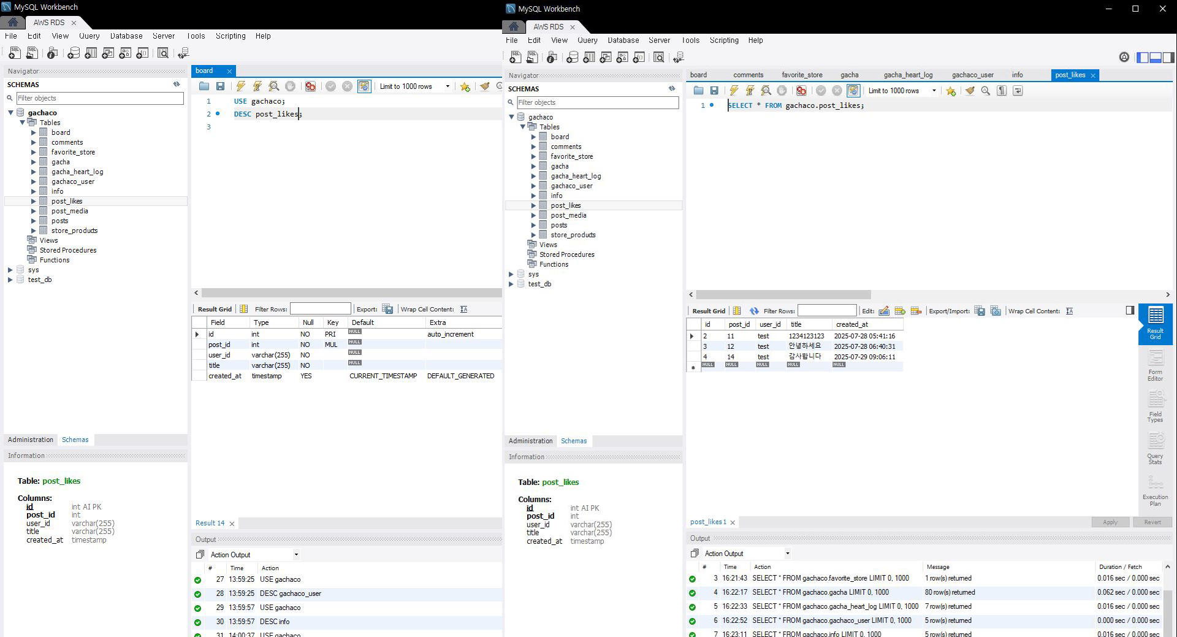Click Refresh result icon beside Result Grid, right
1177x637 pixels.
pos(754,311)
